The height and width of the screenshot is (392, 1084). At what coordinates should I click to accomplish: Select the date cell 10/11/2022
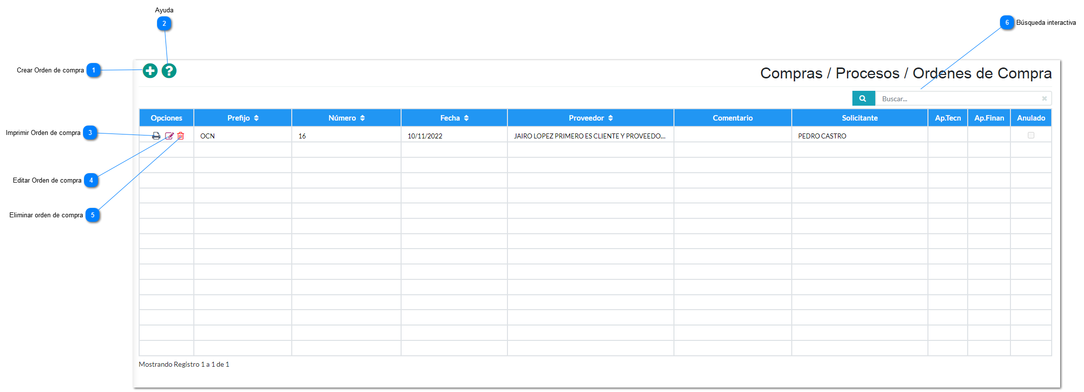(x=454, y=135)
